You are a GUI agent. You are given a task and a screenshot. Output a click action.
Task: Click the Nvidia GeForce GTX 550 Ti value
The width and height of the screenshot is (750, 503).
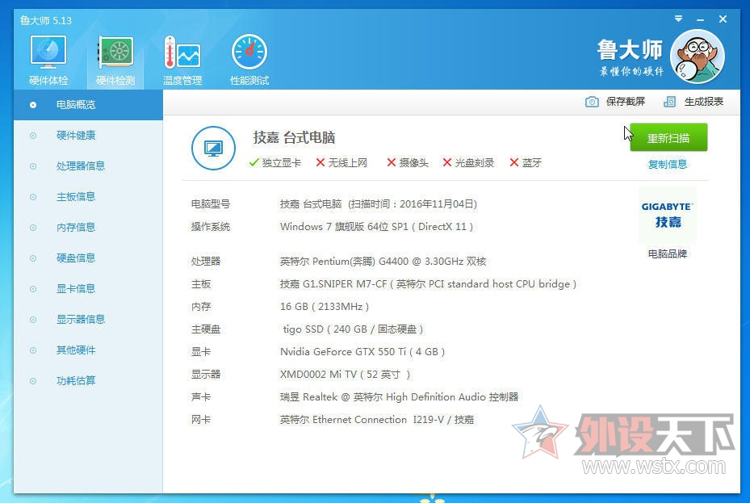[x=362, y=351]
